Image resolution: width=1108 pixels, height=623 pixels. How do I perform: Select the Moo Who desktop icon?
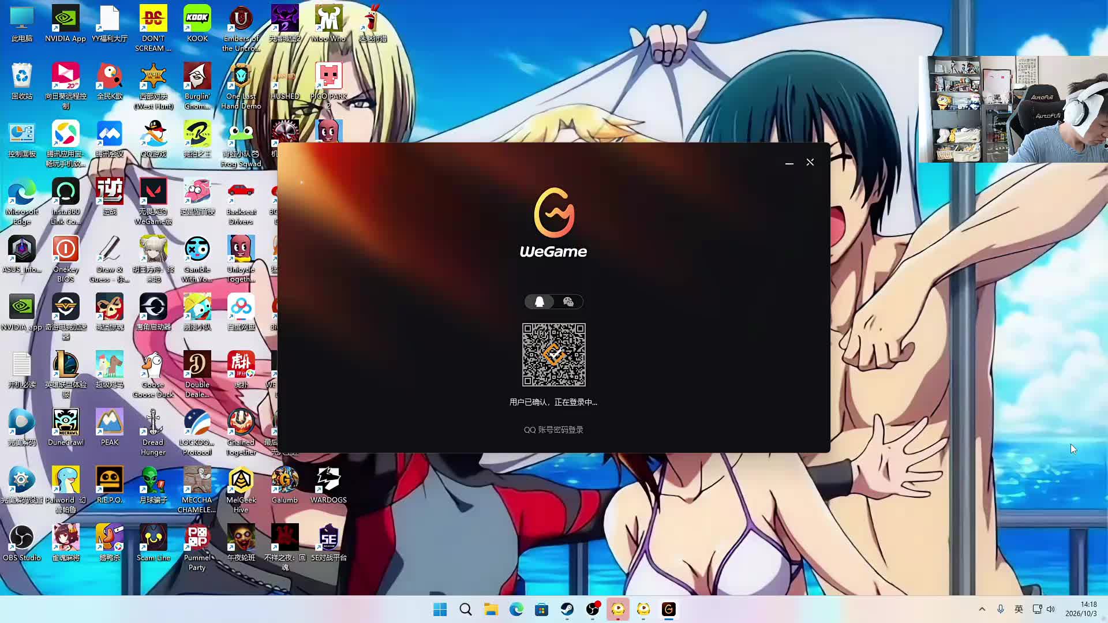(329, 24)
